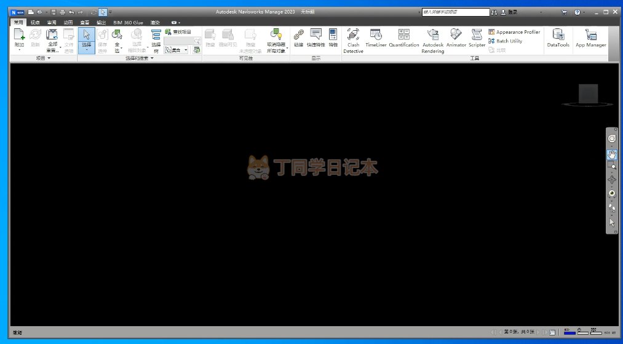Click the blue memory usage bar in status bar
The width and height of the screenshot is (623, 344).
570,332
